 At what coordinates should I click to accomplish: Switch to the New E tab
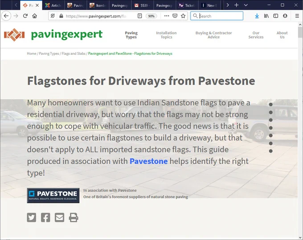(x=209, y=5)
